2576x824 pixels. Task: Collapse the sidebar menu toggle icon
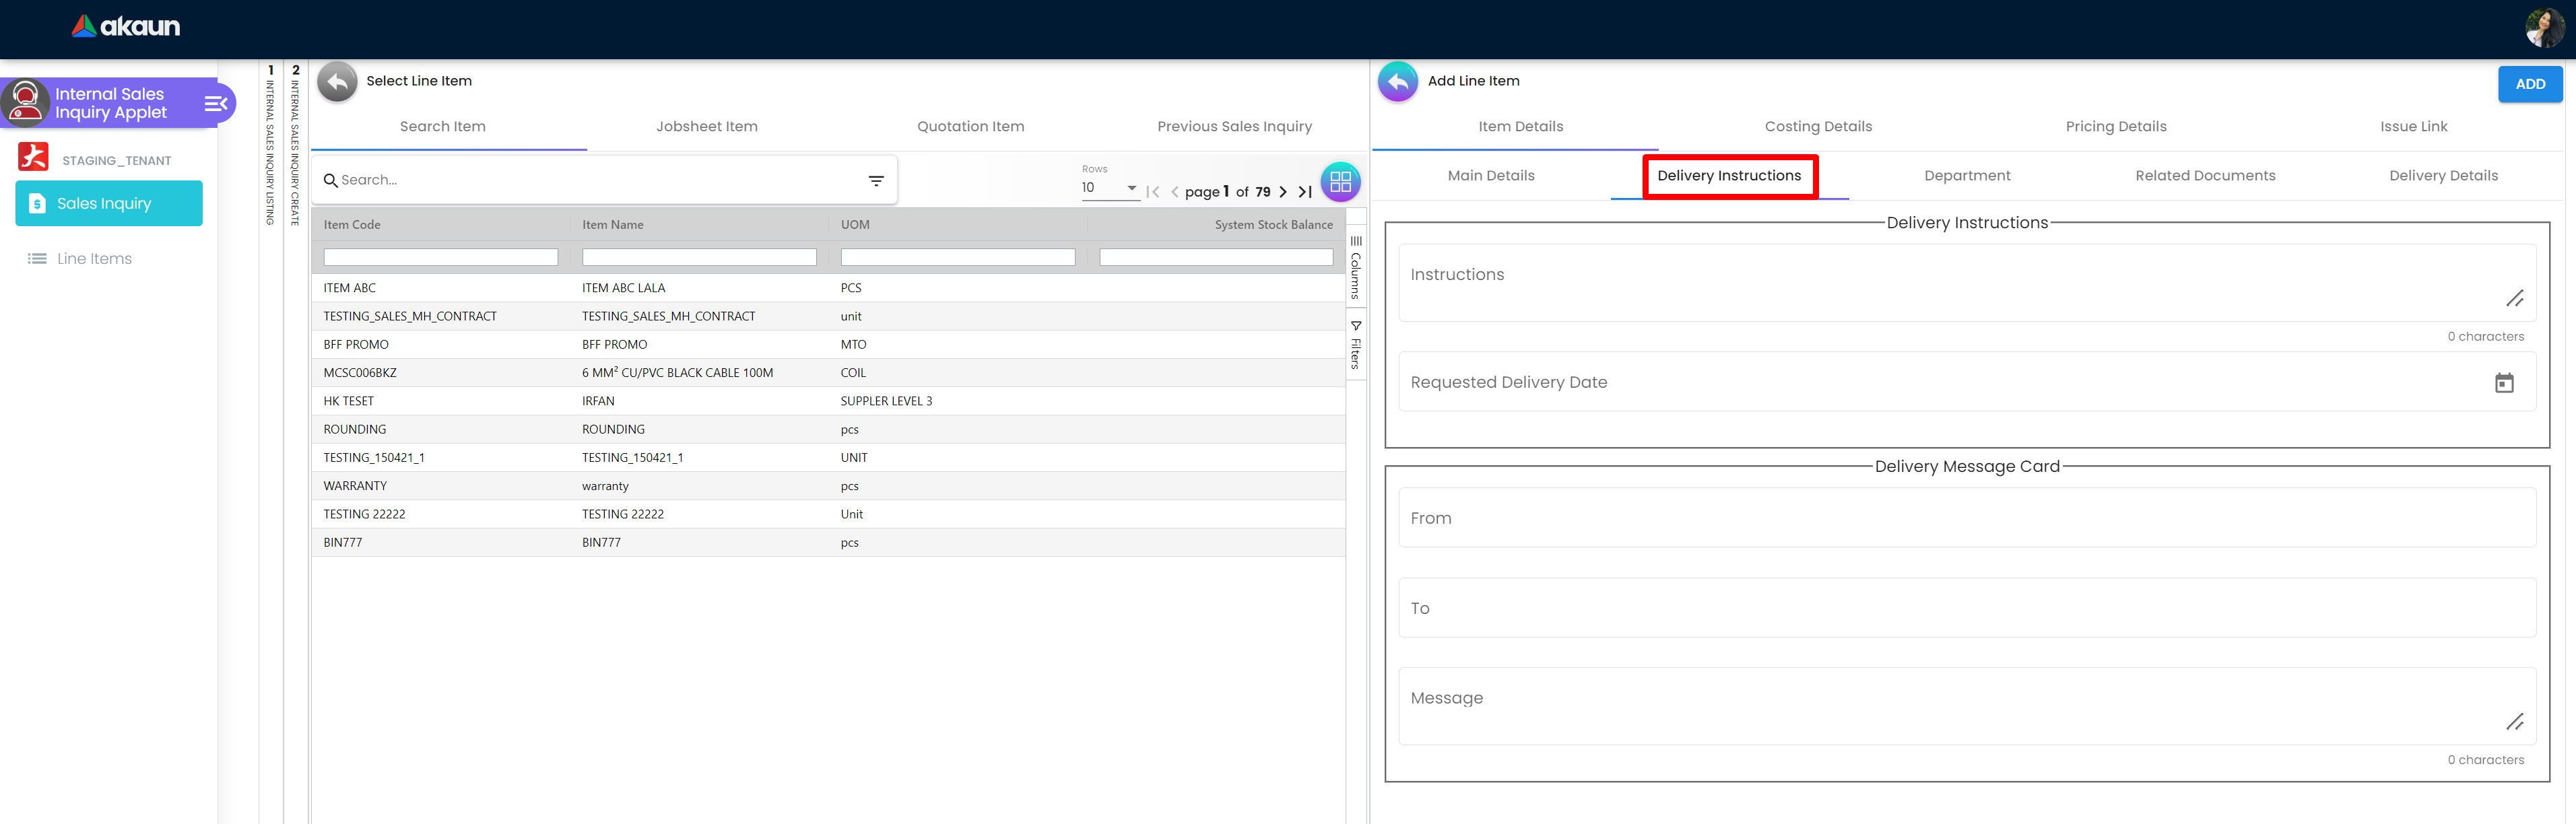[215, 103]
